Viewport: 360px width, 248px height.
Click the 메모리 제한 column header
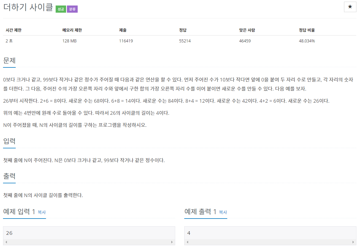tap(72, 30)
